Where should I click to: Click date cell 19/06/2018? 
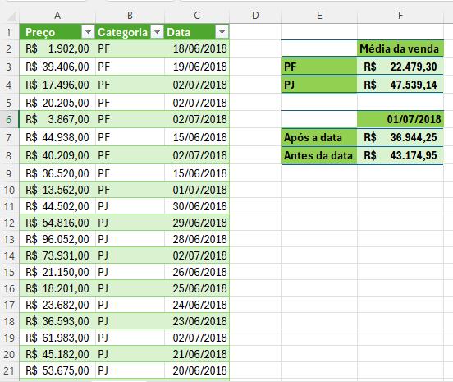197,67
